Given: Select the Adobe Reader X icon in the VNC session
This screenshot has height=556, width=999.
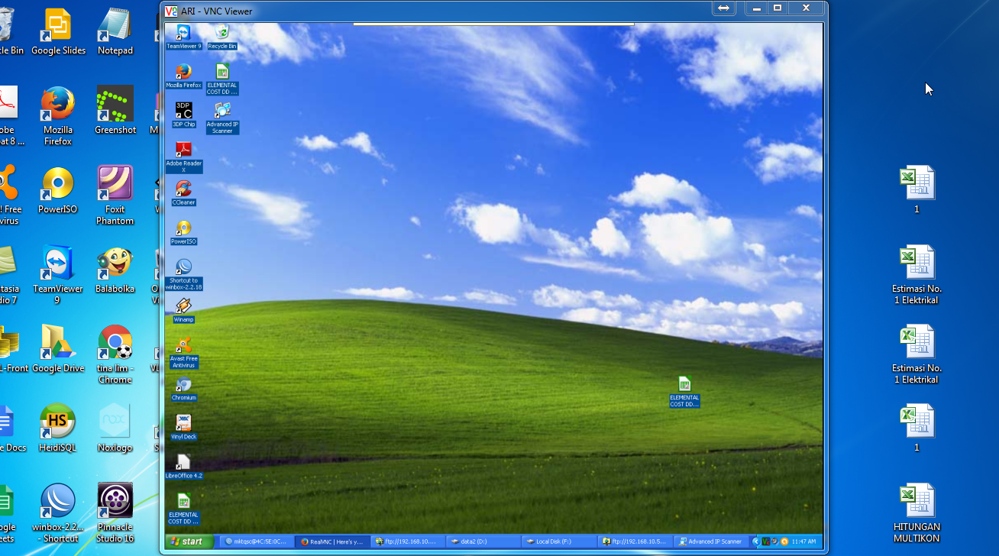Looking at the screenshot, I should click(x=183, y=157).
